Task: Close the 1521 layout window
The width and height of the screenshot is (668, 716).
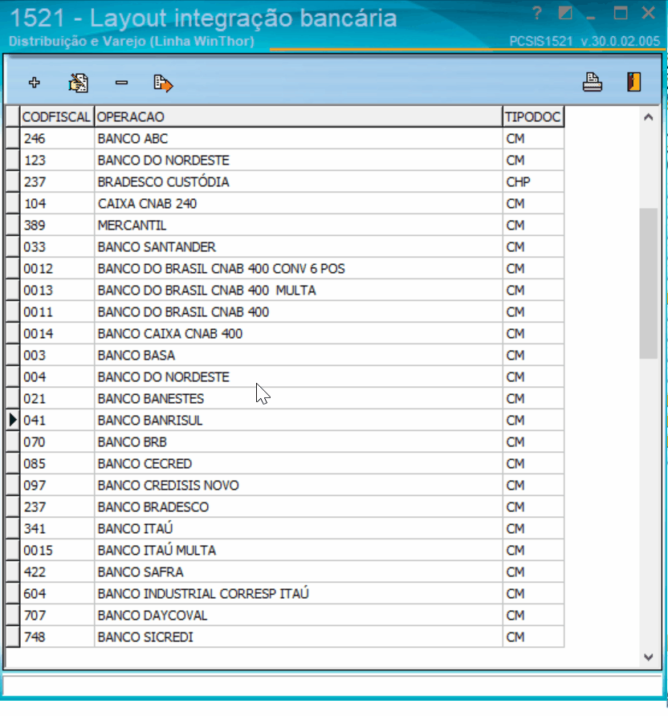Action: pos(649,13)
